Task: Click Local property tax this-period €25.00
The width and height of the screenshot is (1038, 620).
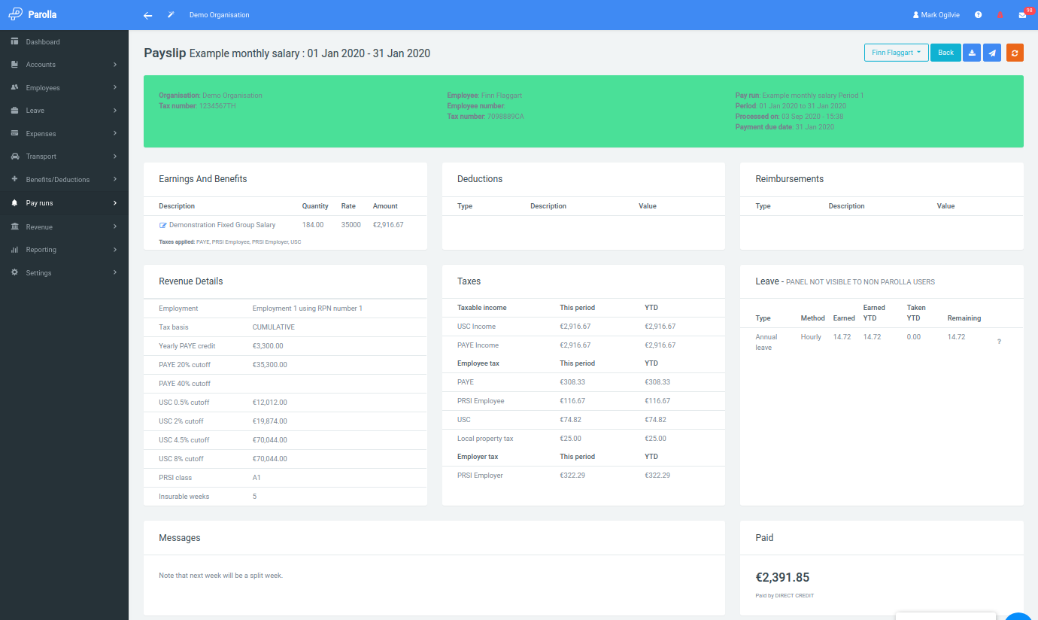Action: point(570,439)
